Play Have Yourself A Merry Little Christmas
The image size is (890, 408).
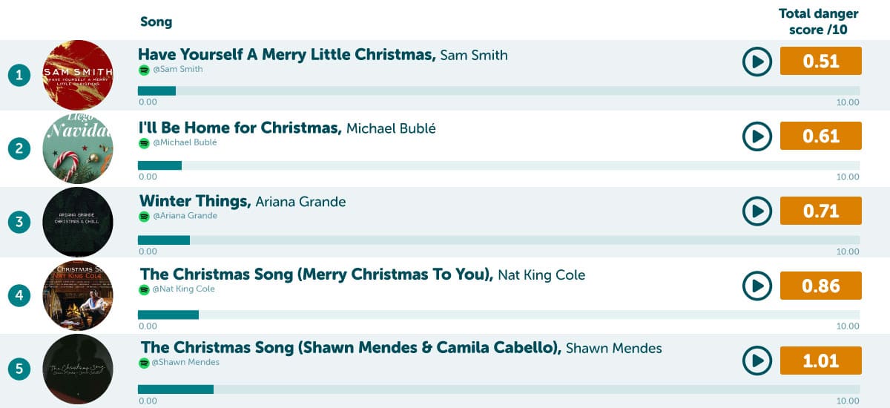pos(757,62)
